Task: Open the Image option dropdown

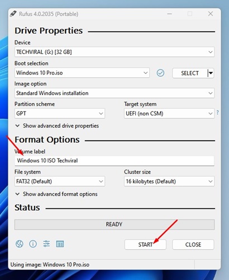Action: pyautogui.click(x=115, y=93)
